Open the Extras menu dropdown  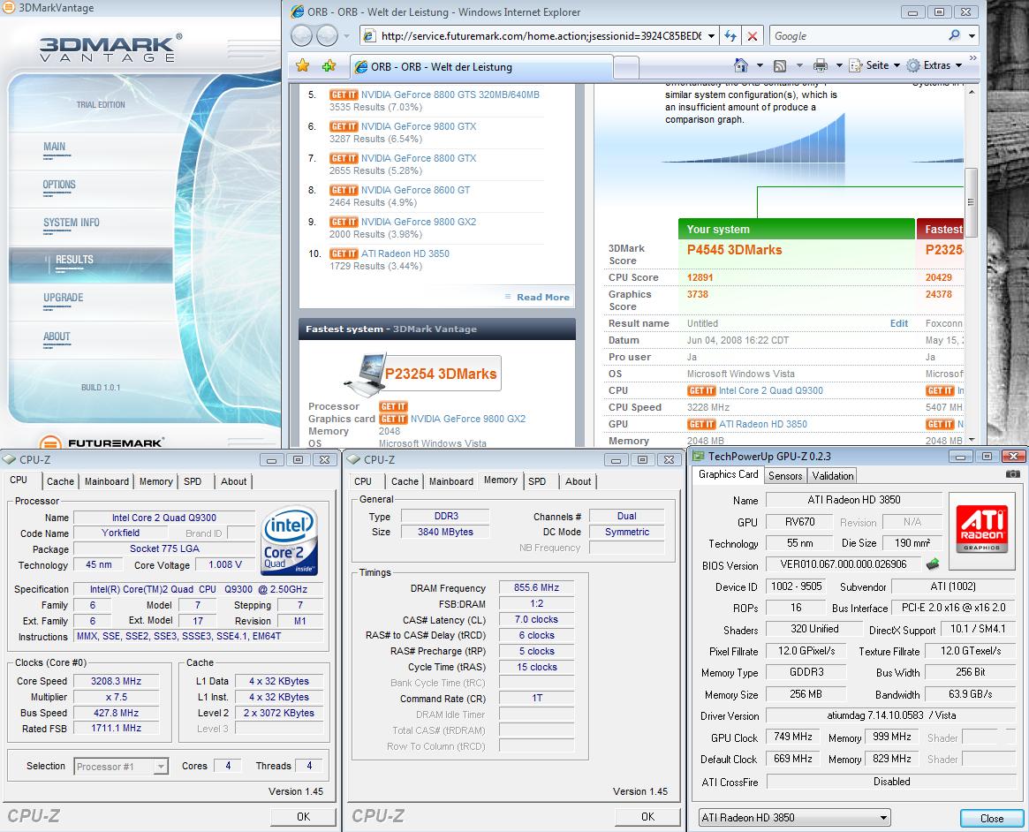(934, 65)
